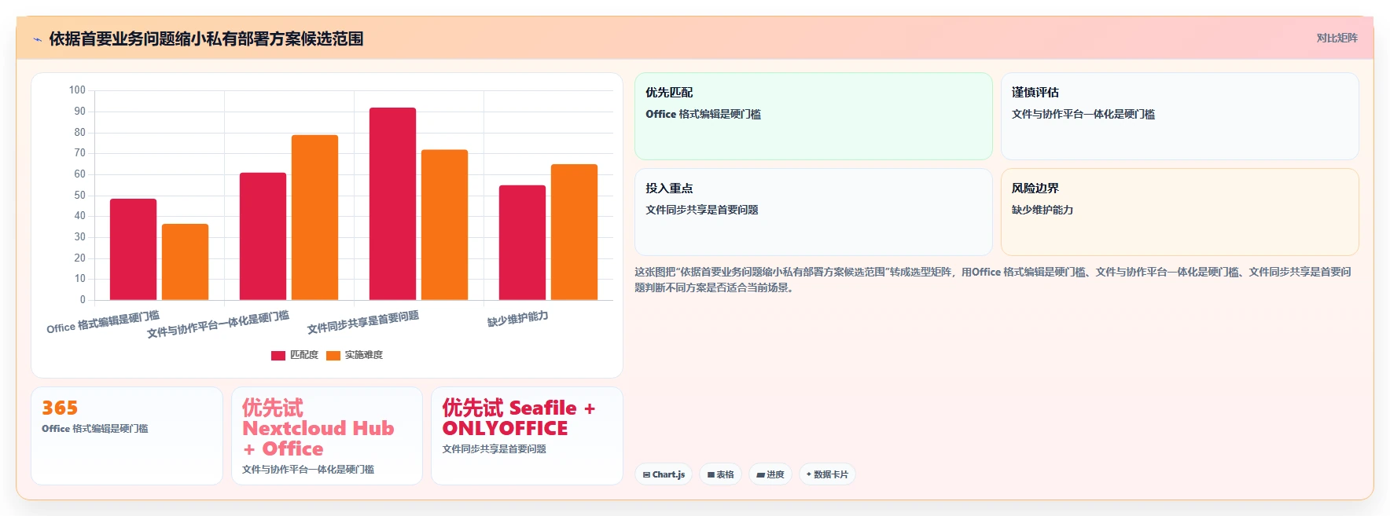The width and height of the screenshot is (1390, 516).
Task: Click the red 匹配度 bar for 缺少维护能力
Action: point(522,243)
